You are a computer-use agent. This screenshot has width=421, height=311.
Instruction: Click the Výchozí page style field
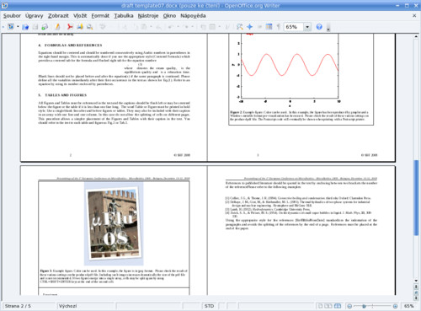coord(86,306)
